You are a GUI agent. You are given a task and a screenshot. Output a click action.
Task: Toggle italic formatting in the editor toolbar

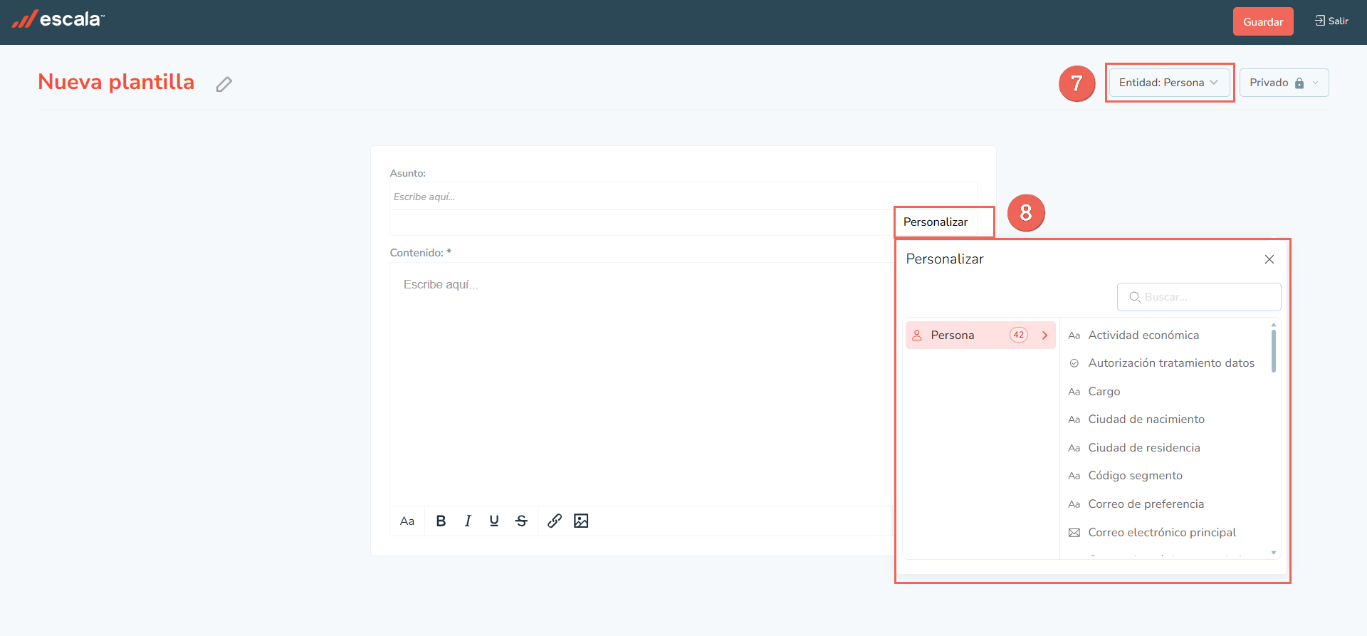(x=468, y=521)
